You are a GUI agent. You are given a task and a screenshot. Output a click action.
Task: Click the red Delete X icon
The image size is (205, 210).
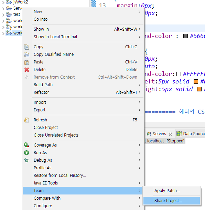[26, 70]
